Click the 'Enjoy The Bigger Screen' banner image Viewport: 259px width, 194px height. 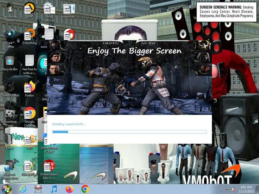[x=129, y=78]
